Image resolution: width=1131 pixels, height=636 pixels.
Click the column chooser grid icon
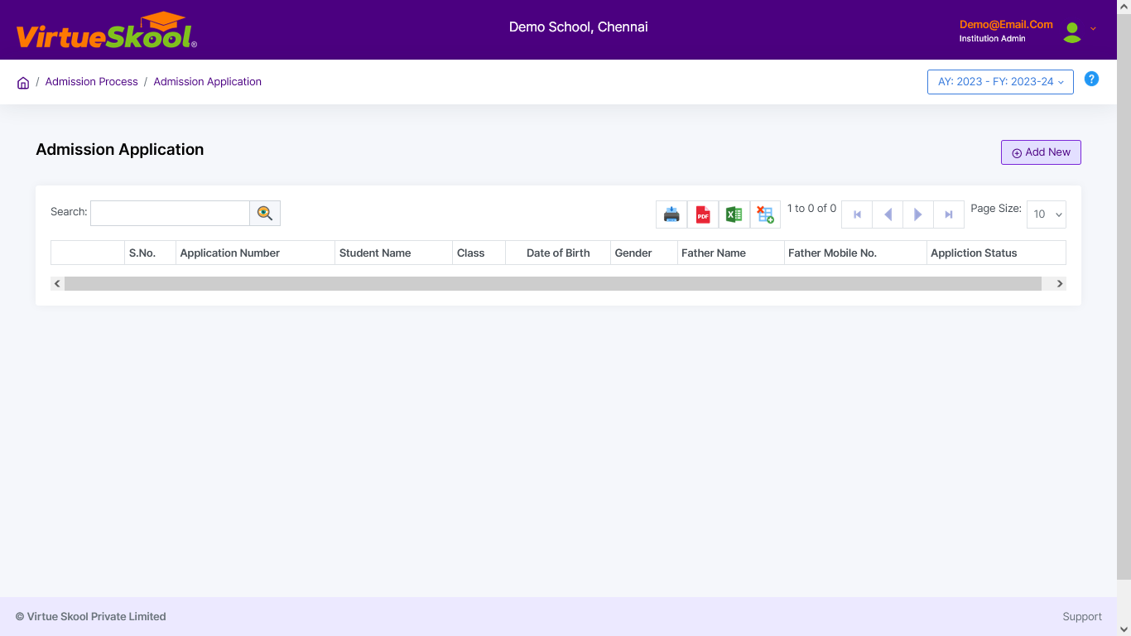tap(765, 214)
